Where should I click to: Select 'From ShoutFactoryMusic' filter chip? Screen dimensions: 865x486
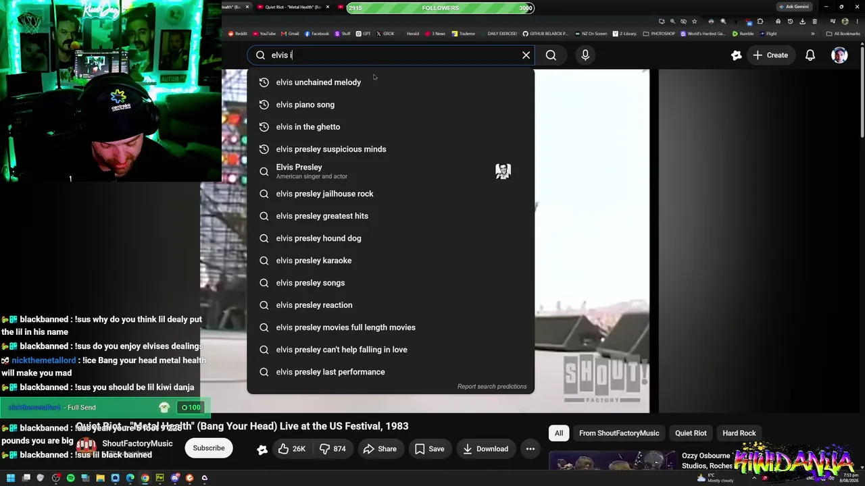619,433
